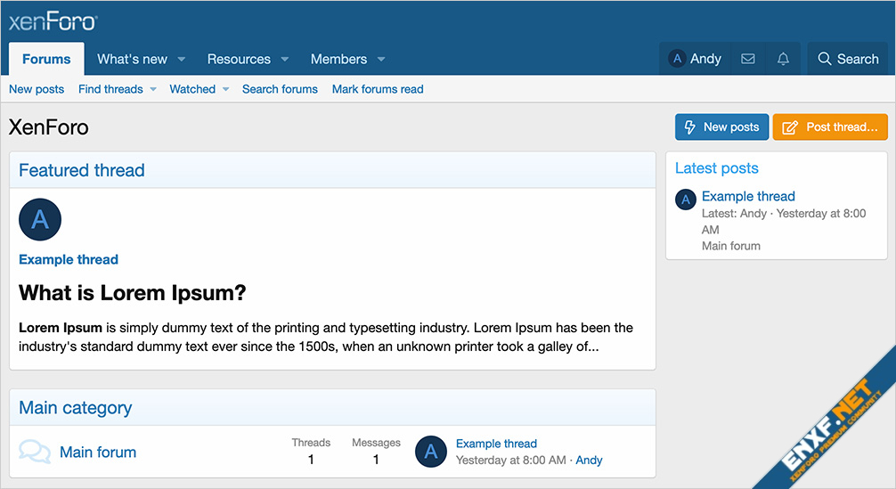Click the blue New posts button
Viewport: 896px width, 489px height.
721,127
